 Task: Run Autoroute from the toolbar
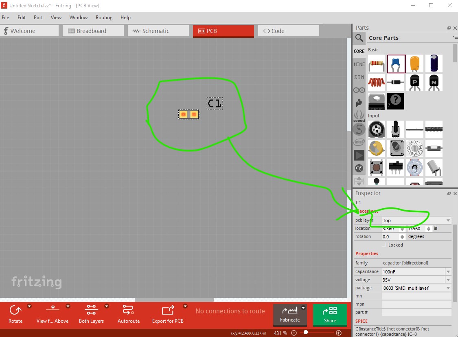click(129, 314)
